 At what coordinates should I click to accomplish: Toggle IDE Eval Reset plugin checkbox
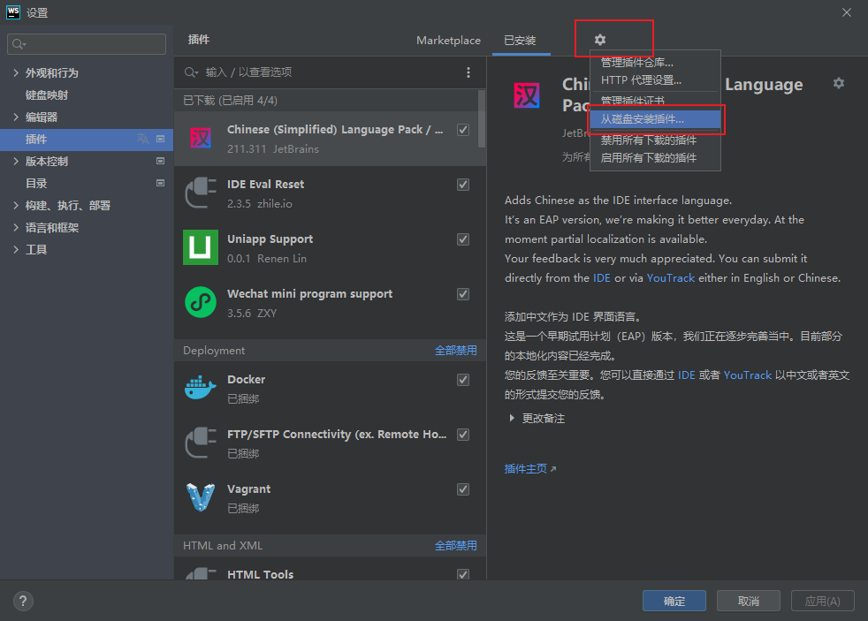pos(463,185)
